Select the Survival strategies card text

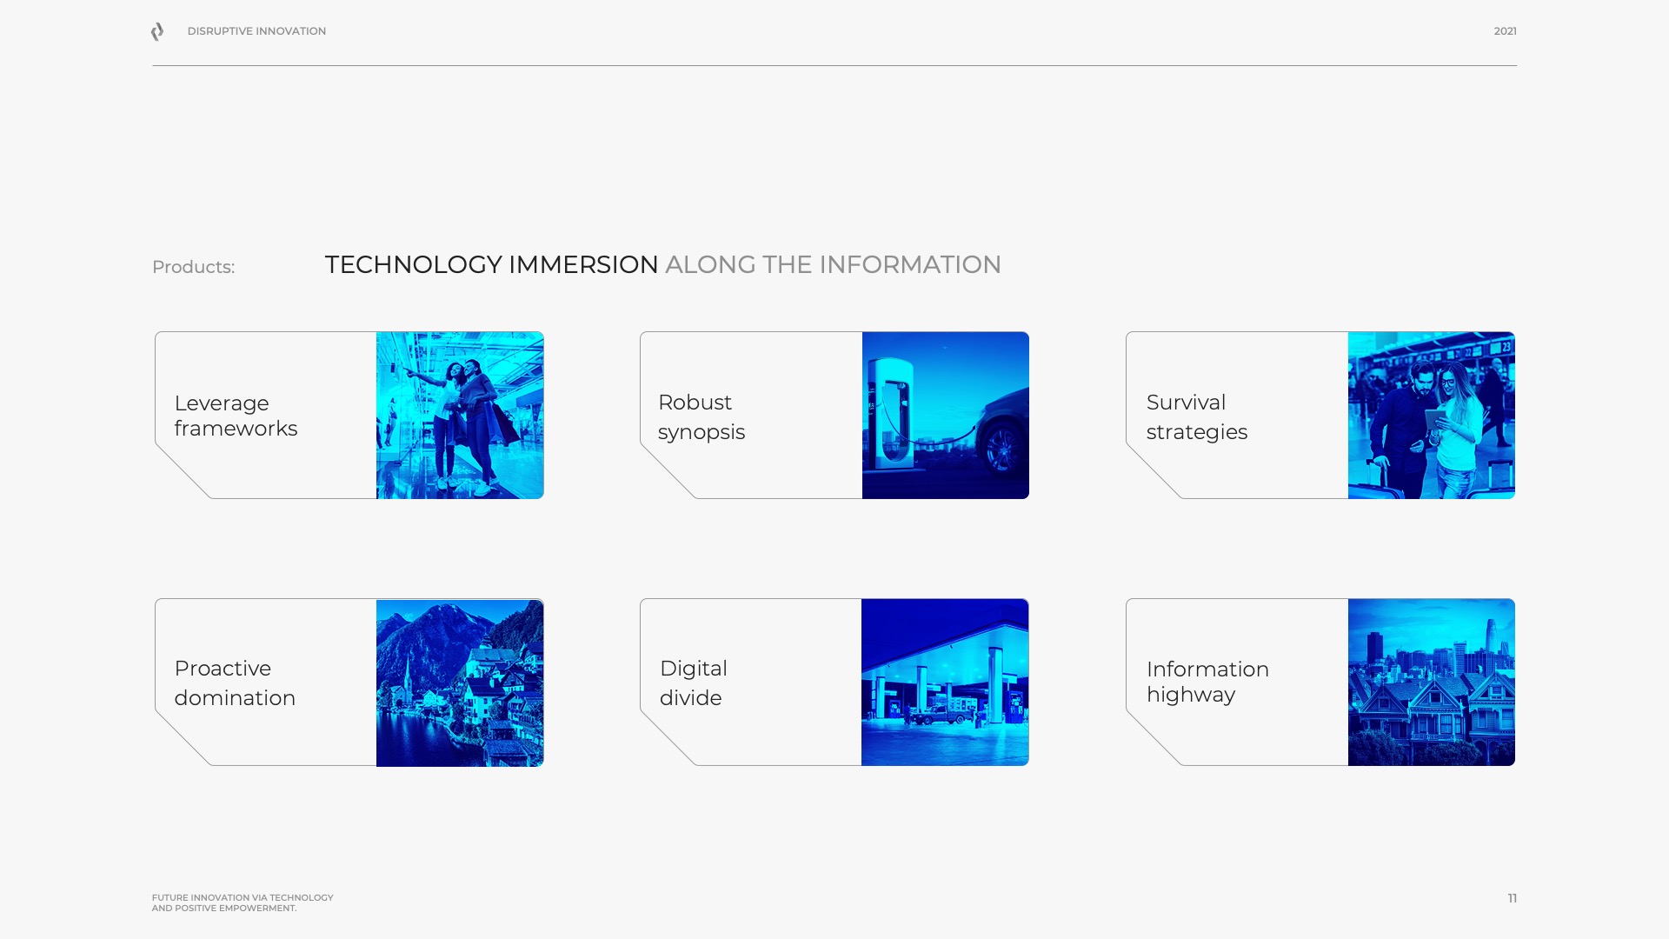[1196, 417]
